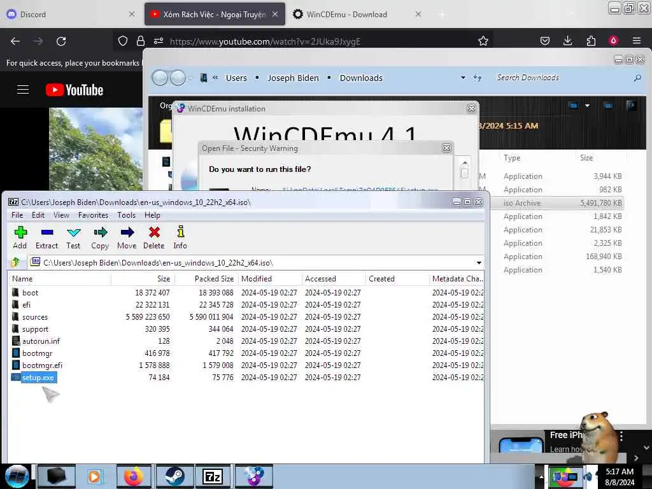This screenshot has height=489, width=652.
Task: Go up one folder level in 7-Zip
Action: [15, 262]
